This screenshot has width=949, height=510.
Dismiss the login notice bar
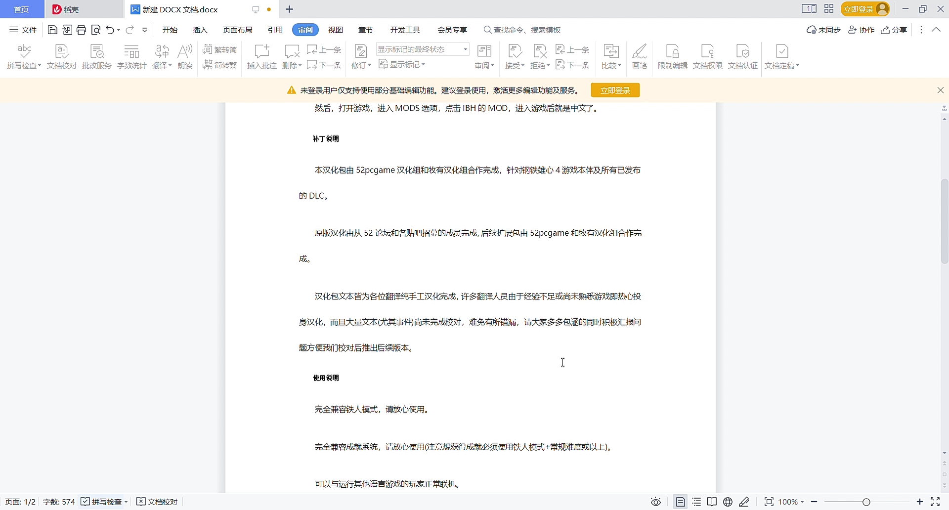[941, 90]
